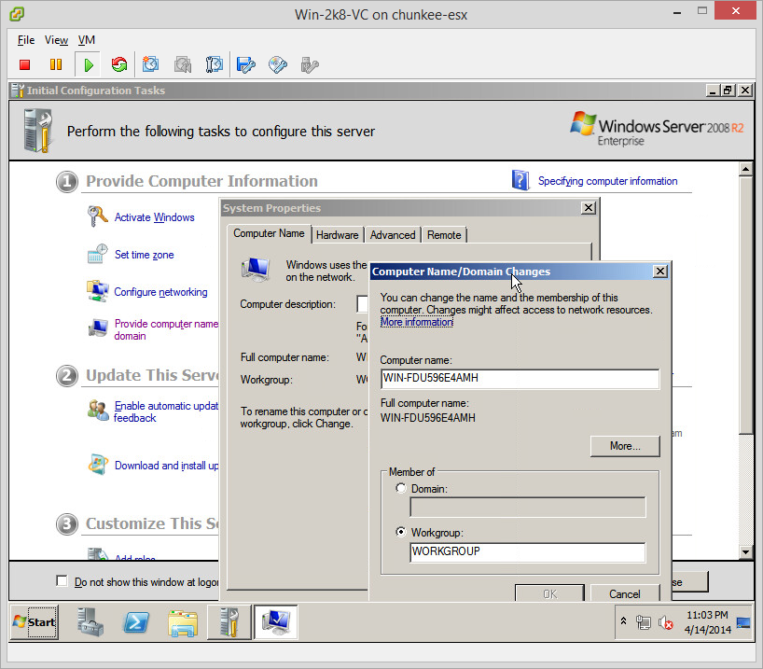
Task: Reset the virtual machine via toolbar icon
Action: coord(118,64)
